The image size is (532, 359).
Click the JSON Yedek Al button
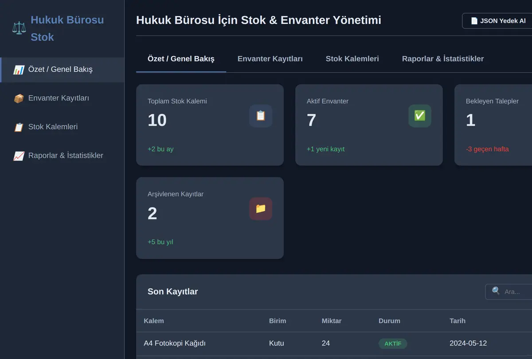(497, 21)
